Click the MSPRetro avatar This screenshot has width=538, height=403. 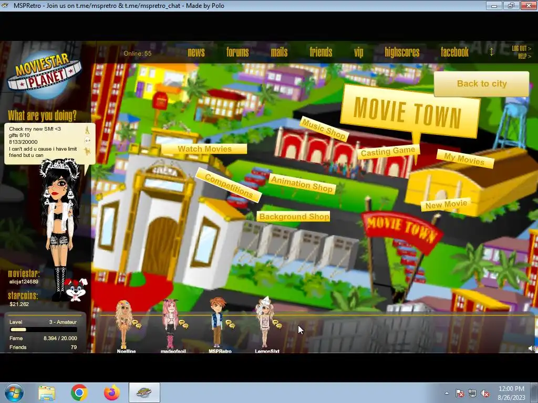click(x=217, y=322)
